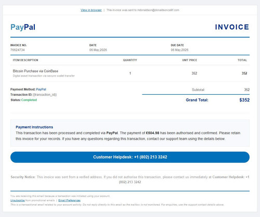The image size is (260, 217).
Task: Click the DUE DATE label
Action: 177,45
